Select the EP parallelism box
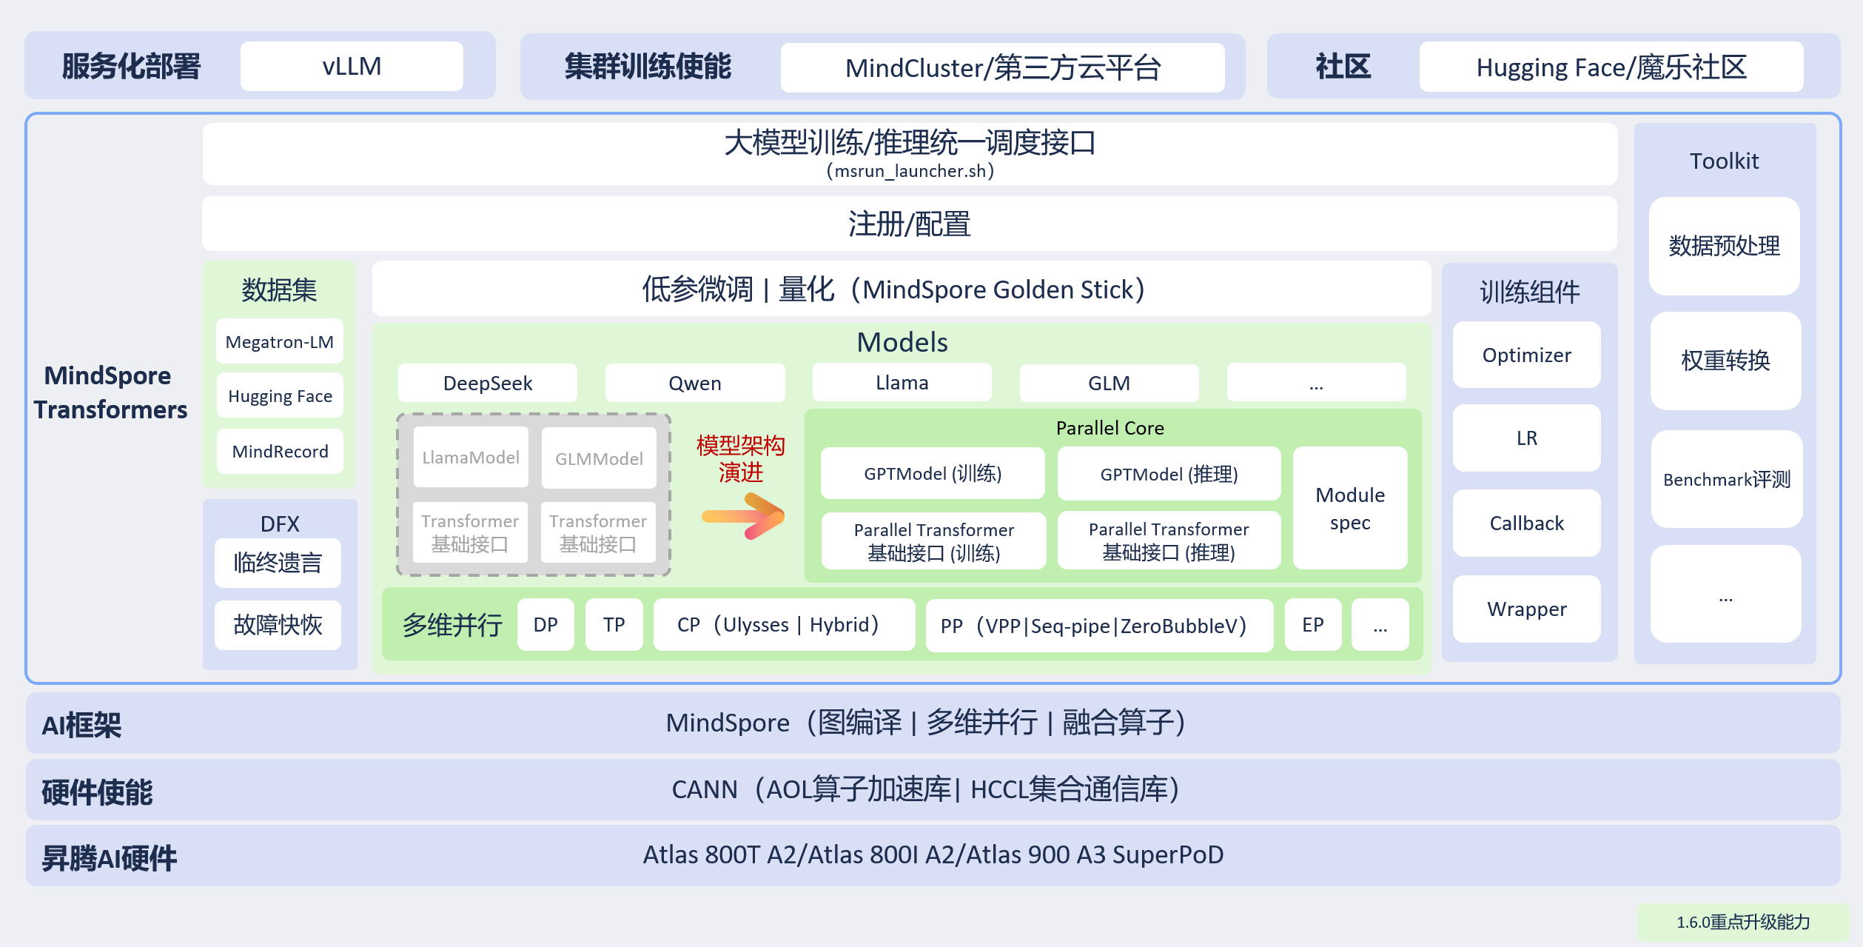 tap(1312, 625)
